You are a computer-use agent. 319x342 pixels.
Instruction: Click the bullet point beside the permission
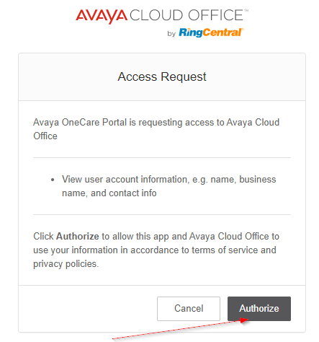pos(53,180)
